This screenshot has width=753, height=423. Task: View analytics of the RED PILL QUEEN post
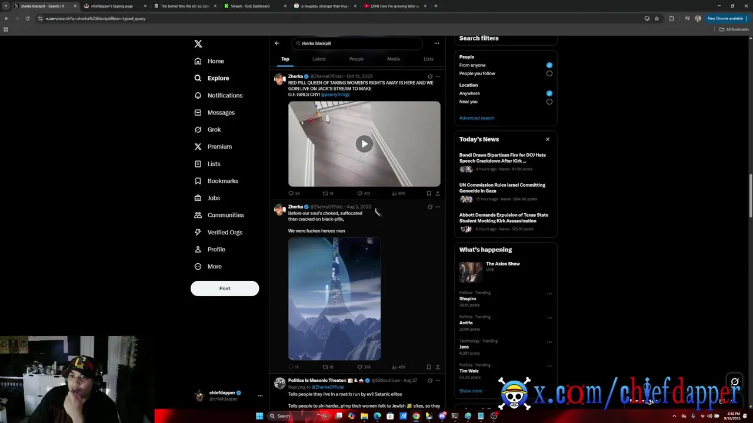[398, 193]
